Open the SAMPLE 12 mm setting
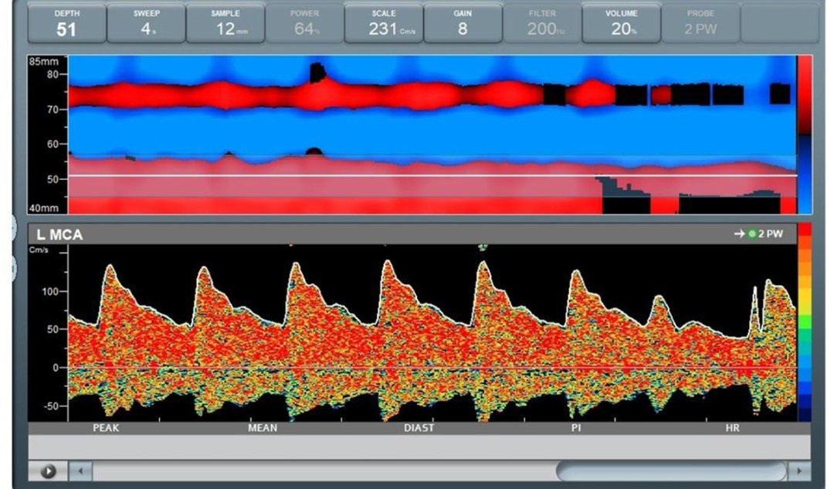834x489 pixels. [x=225, y=22]
